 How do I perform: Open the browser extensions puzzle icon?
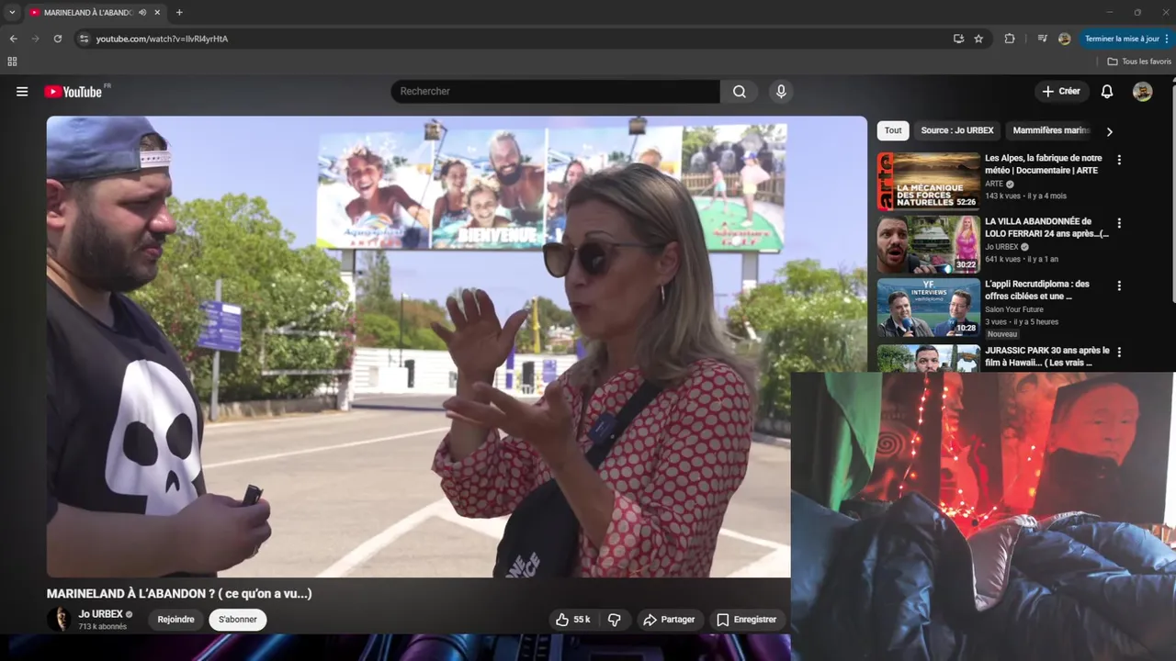(1010, 39)
